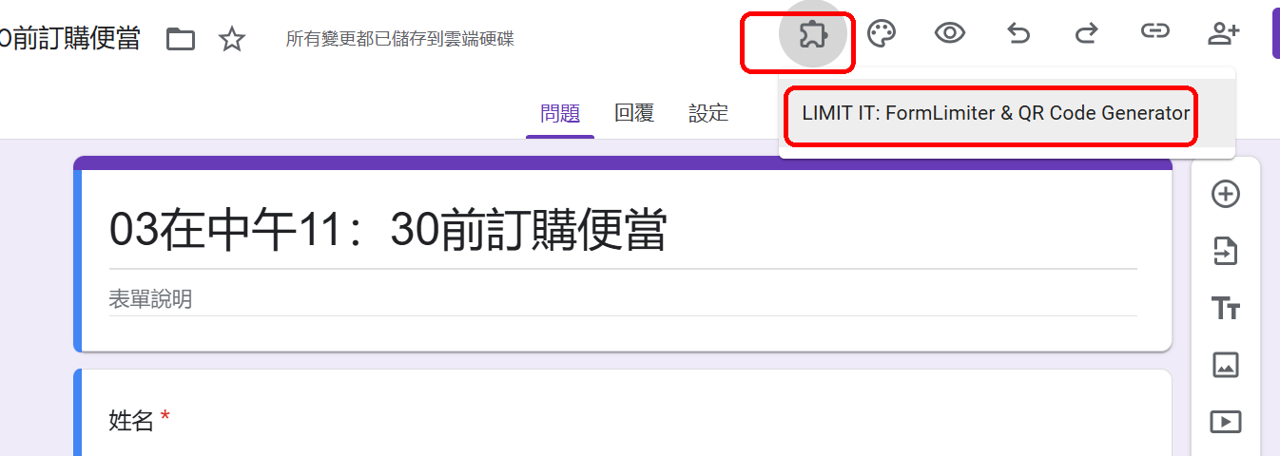Insert an image from the sidebar
The width and height of the screenshot is (1280, 456).
coord(1225,365)
